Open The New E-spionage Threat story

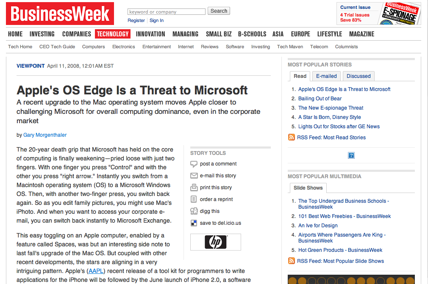[331, 108]
